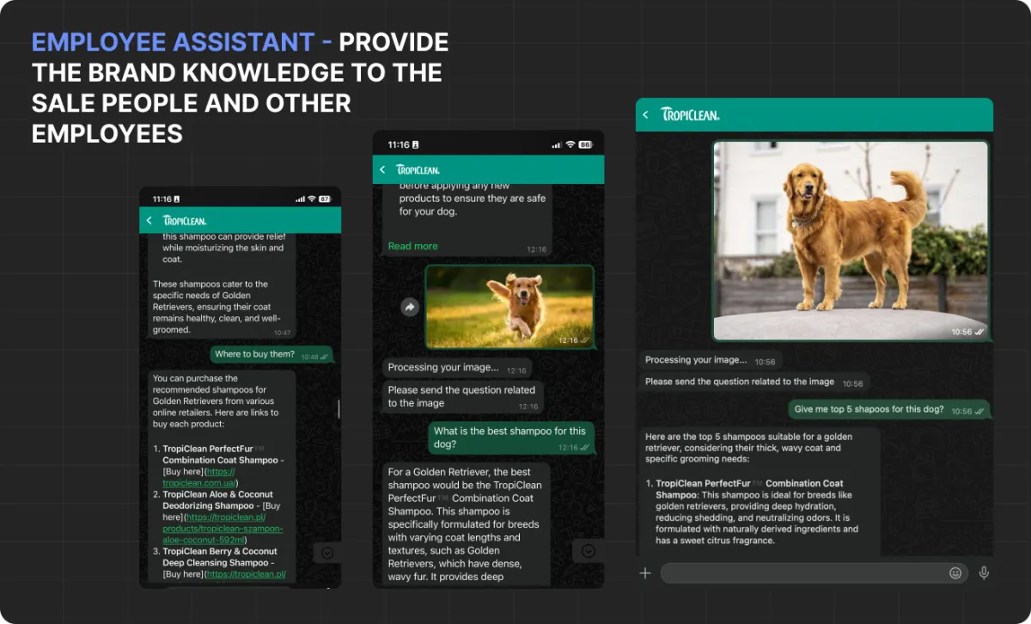This screenshot has width=1031, height=624.
Task: Open tropiclean.com.ua link in left phone
Action: tap(199, 477)
